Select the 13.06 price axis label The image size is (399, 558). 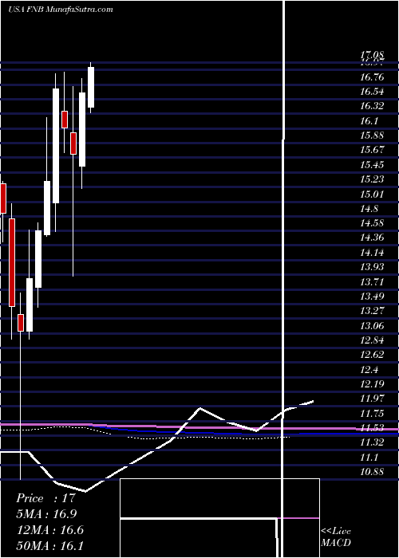(x=372, y=326)
